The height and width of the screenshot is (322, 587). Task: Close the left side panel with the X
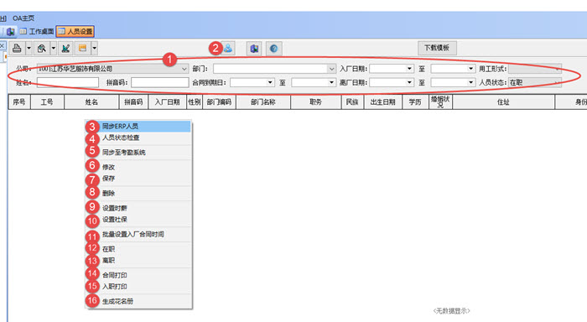tap(3, 45)
